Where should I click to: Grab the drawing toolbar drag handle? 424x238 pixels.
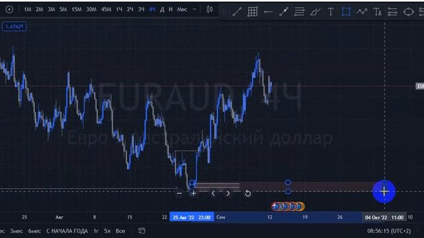coord(224,12)
